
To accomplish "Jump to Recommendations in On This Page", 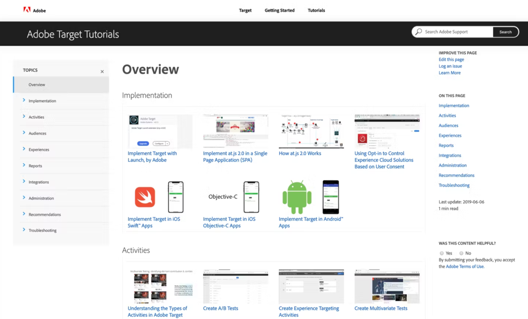I will [x=457, y=175].
